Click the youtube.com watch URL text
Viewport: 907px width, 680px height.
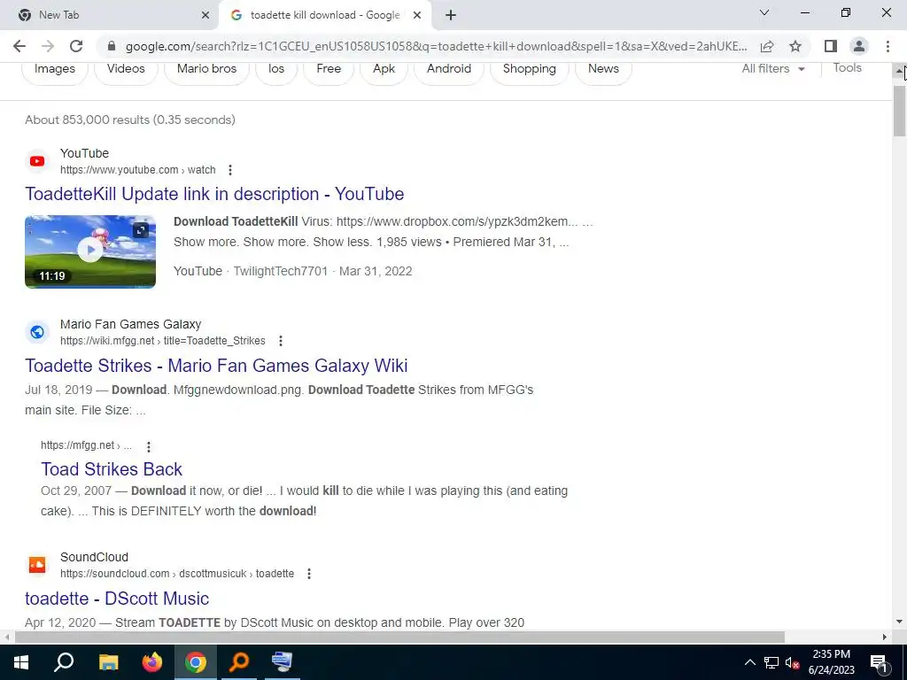pyautogui.click(x=137, y=170)
